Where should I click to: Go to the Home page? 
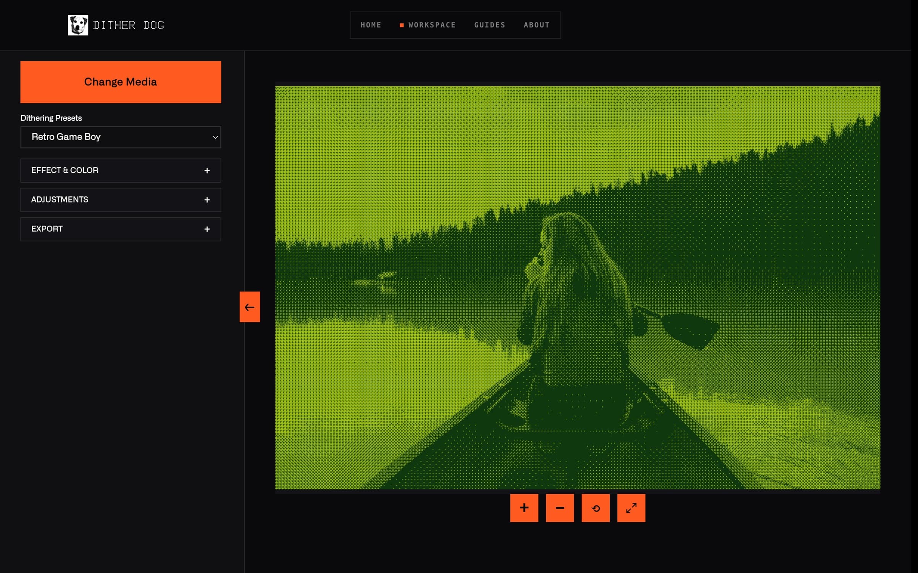[371, 25]
